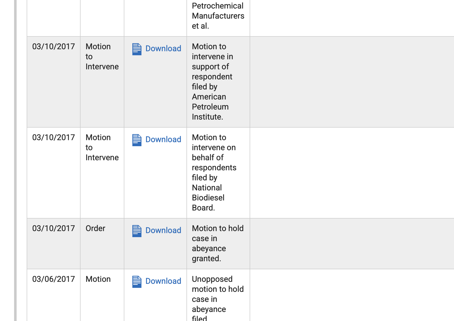454x321 pixels.
Task: Click the 'Motion' type cell dated 03/06/2017
Action: [98, 279]
